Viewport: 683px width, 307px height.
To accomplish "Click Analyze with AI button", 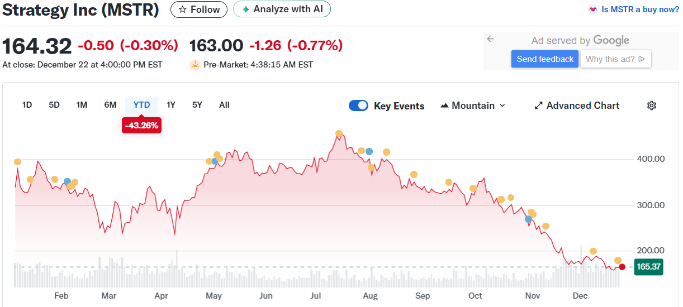I will click(x=282, y=9).
